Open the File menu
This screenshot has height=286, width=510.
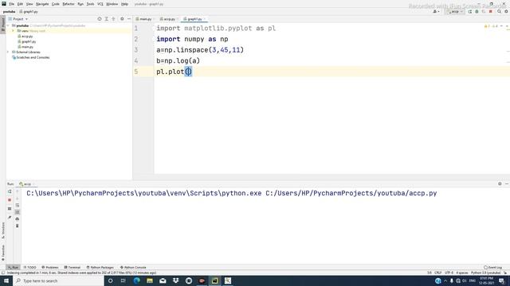(x=11, y=4)
